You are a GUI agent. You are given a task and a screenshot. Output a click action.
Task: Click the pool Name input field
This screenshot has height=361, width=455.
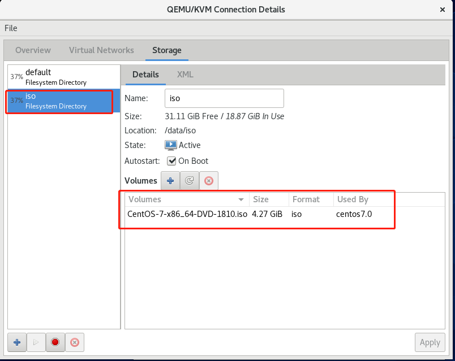[224, 98]
